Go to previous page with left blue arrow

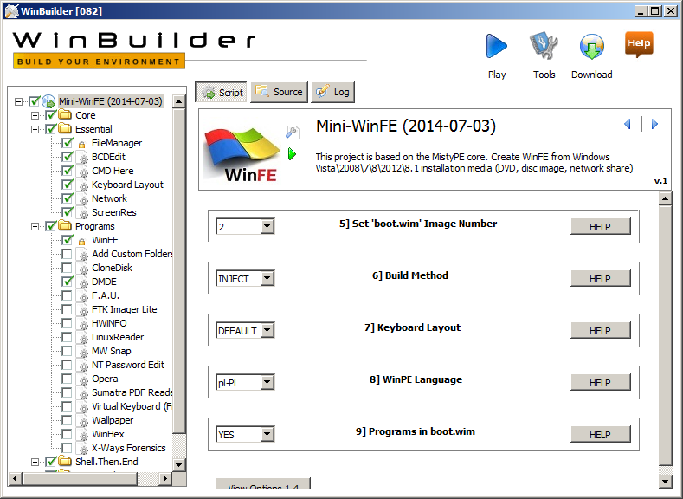click(628, 125)
